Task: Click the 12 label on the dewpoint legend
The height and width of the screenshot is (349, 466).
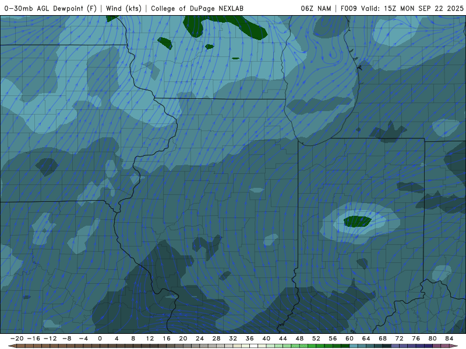Action: coord(150,339)
